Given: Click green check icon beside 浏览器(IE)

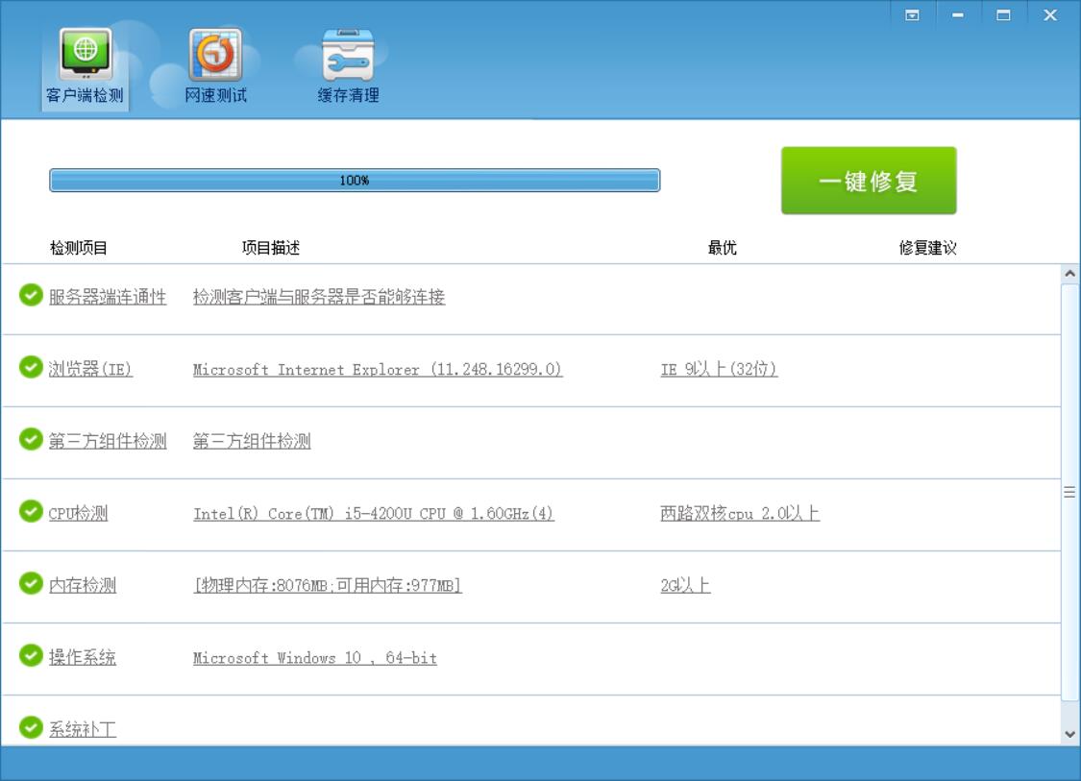Looking at the screenshot, I should (x=31, y=368).
